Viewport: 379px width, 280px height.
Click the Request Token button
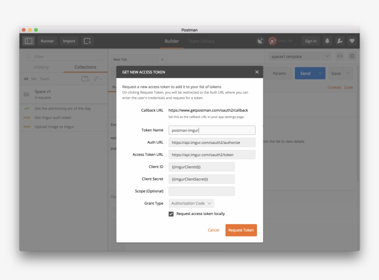click(x=241, y=230)
